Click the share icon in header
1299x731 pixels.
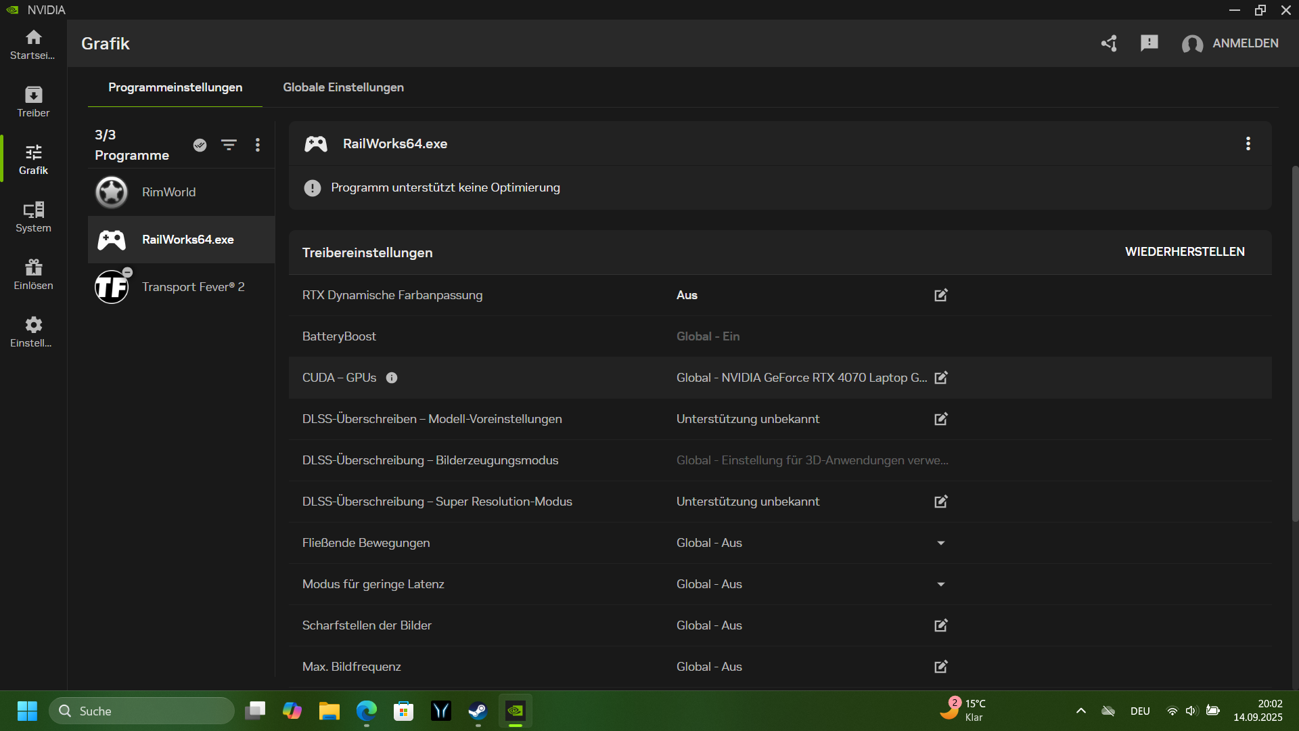(1109, 43)
